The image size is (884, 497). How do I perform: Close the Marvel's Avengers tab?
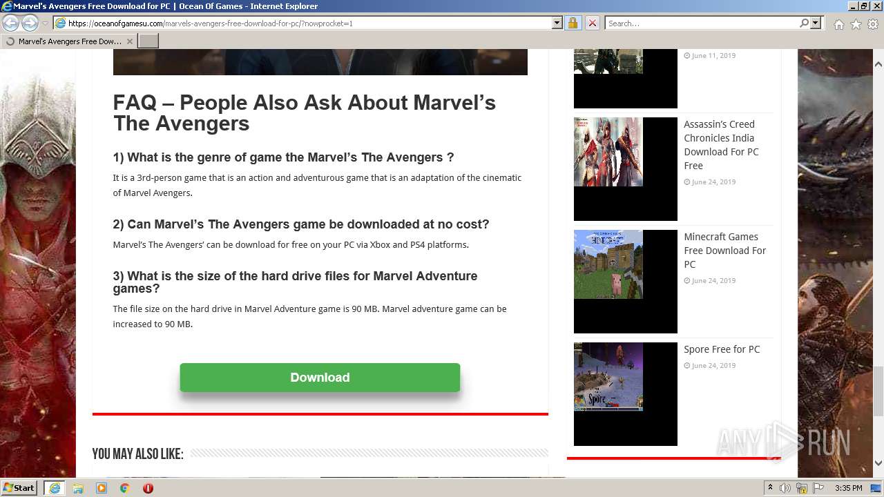[129, 41]
